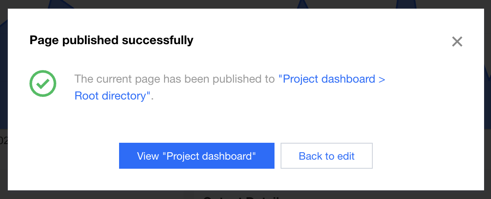This screenshot has width=491, height=199.
Task: Go to the published Project dashboard page
Action: click(197, 156)
